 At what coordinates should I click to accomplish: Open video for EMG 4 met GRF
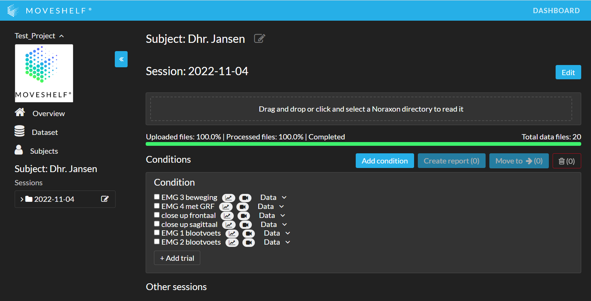(x=242, y=207)
